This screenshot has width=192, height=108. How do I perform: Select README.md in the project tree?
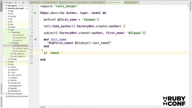(x=15, y=91)
